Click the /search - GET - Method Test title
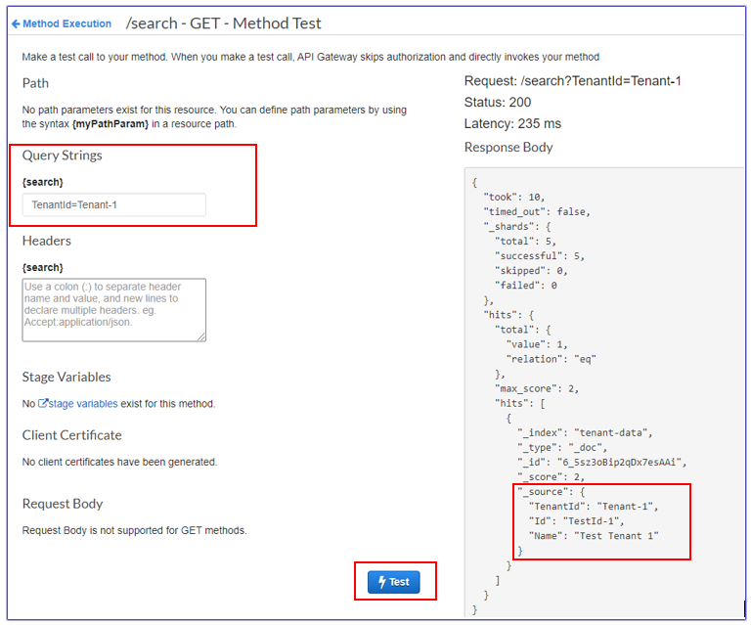 click(224, 22)
